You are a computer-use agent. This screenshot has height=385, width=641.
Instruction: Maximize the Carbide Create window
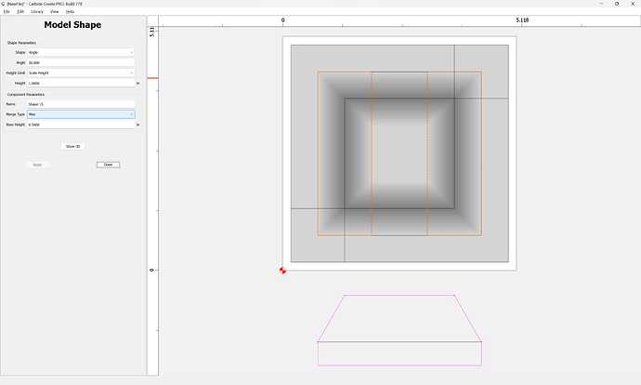(x=617, y=4)
